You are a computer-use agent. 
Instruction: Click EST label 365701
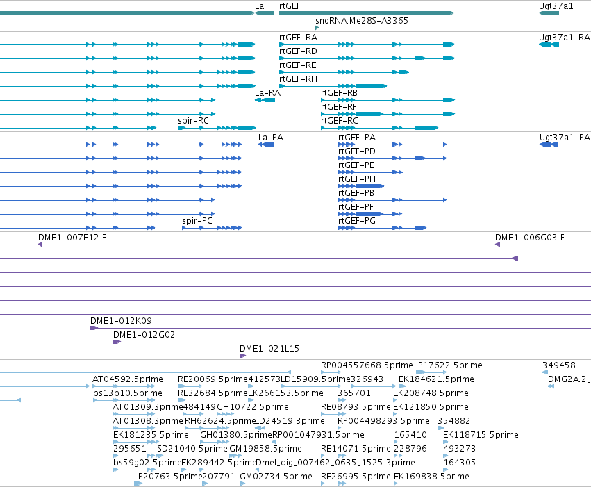tap(354, 393)
